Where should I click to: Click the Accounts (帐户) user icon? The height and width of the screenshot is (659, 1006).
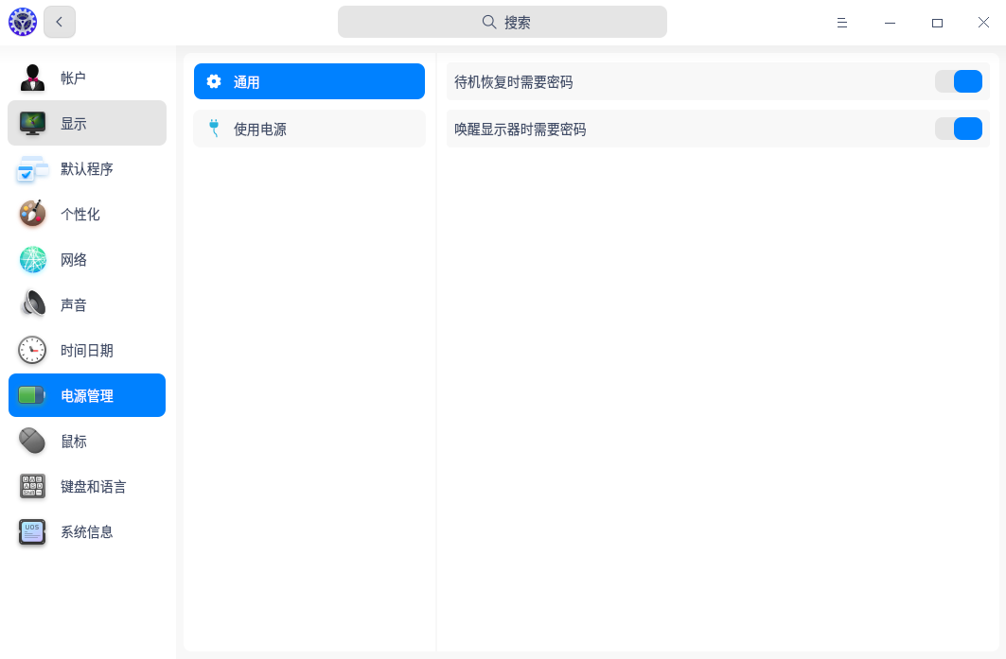tap(32, 78)
